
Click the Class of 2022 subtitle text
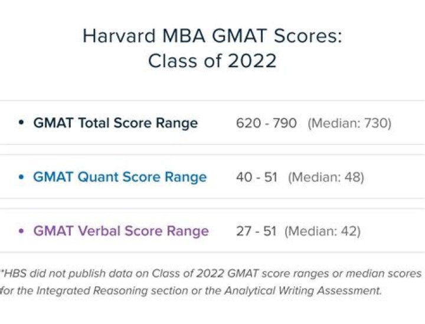click(x=212, y=61)
